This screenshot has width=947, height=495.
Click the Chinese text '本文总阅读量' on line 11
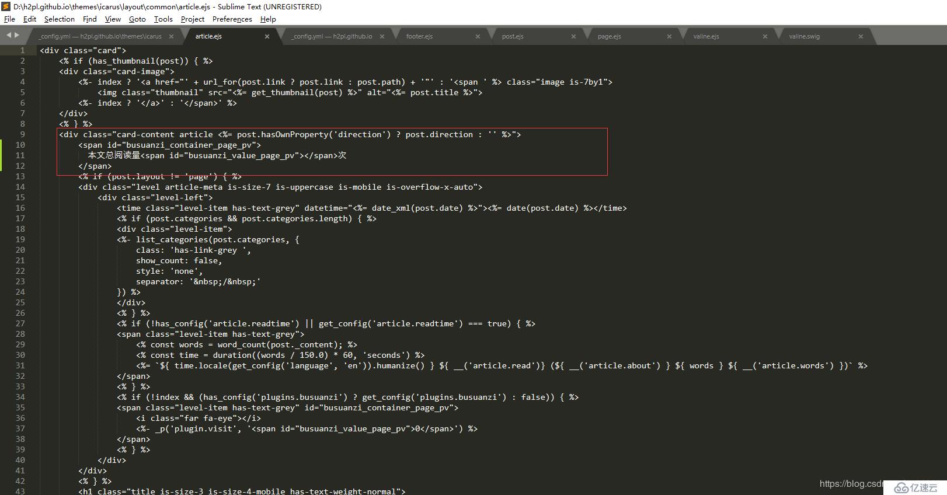[114, 155]
